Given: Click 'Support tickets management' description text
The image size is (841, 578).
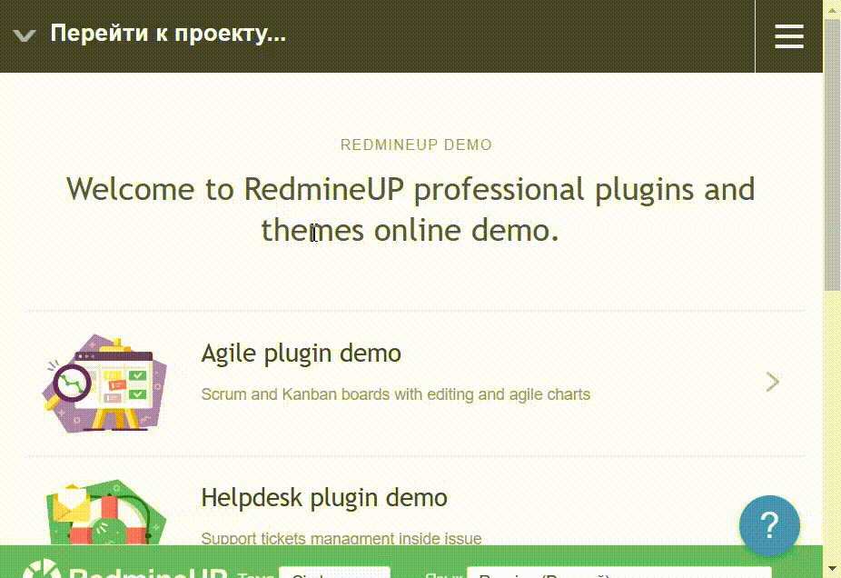Looking at the screenshot, I should pos(341,539).
